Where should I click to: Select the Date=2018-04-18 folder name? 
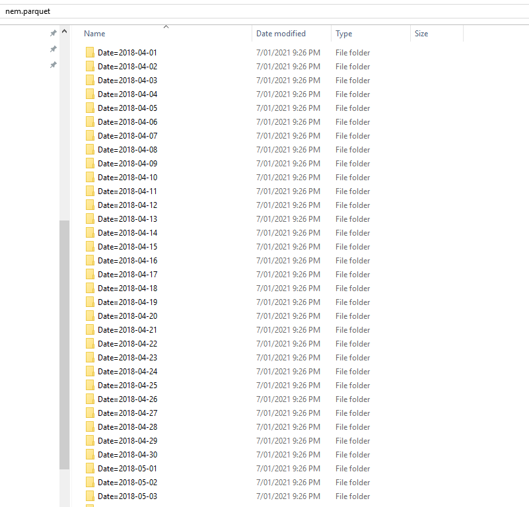(127, 288)
